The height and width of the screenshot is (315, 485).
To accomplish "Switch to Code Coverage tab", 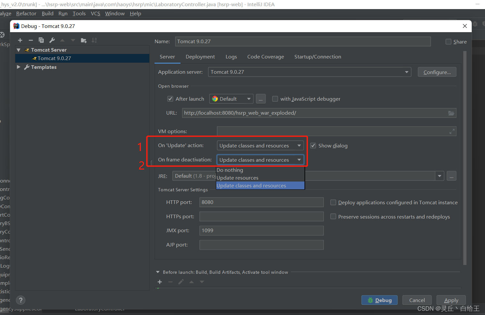I will point(266,57).
